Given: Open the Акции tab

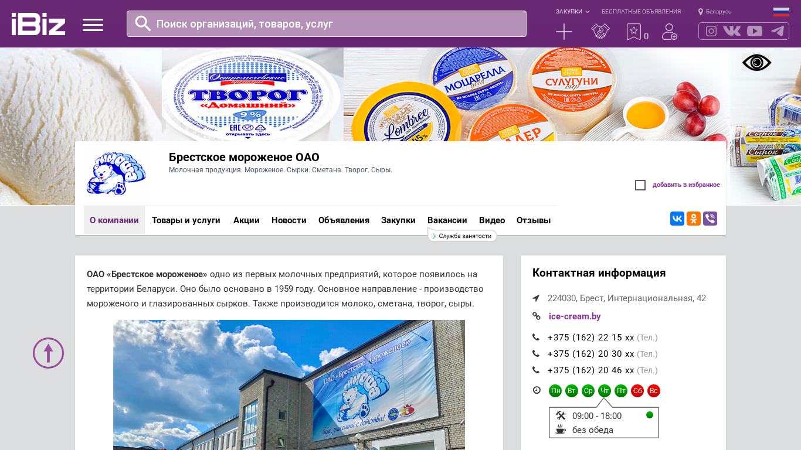Looking at the screenshot, I should click(246, 220).
